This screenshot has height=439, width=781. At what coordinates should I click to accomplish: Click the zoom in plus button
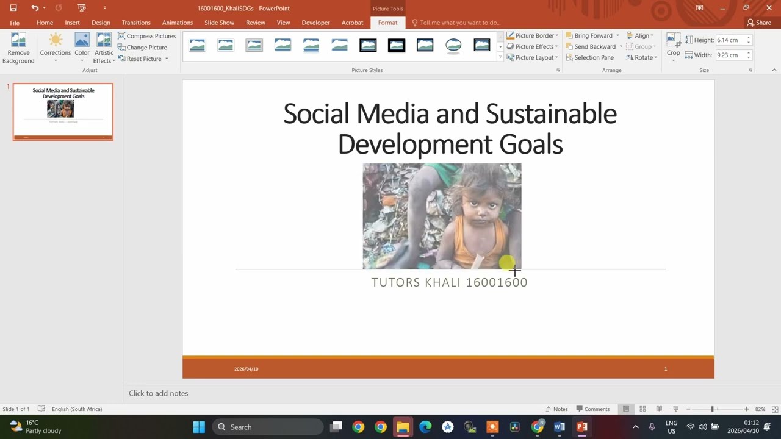(x=746, y=409)
